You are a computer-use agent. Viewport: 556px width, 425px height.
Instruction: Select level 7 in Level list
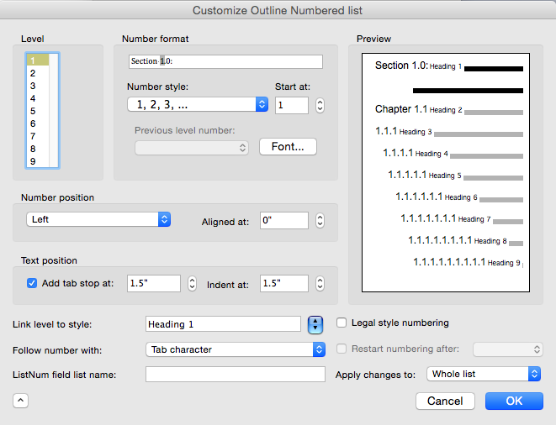(38, 136)
